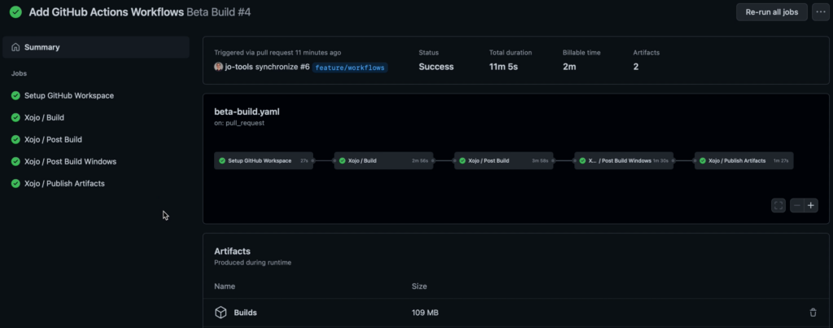Click the feature/workflows branch label
833x328 pixels.
tap(350, 68)
